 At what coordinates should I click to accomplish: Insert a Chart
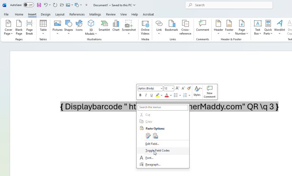(116, 26)
